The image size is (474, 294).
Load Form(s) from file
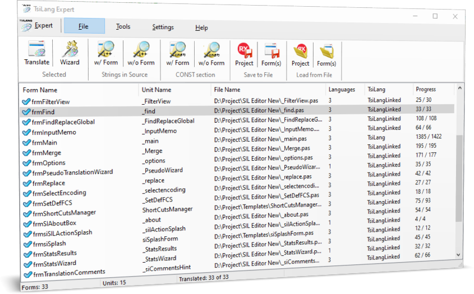[326, 55]
